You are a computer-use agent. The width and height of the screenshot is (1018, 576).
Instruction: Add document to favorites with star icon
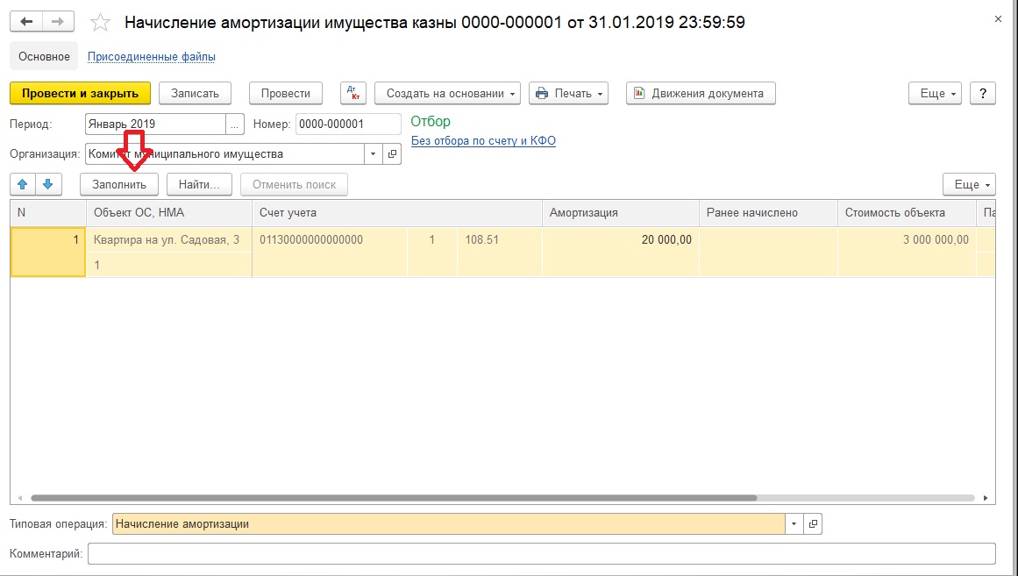click(x=101, y=23)
